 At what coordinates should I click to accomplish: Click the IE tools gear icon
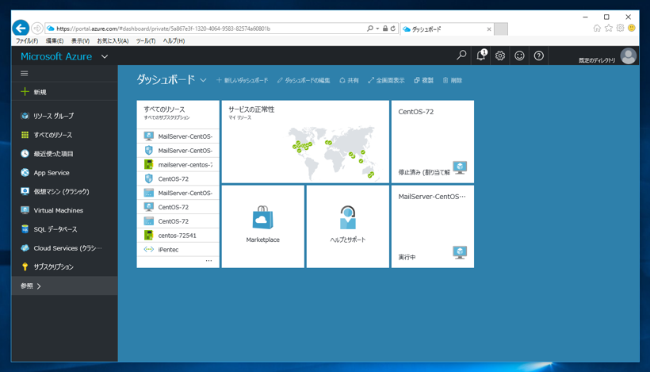point(620,29)
